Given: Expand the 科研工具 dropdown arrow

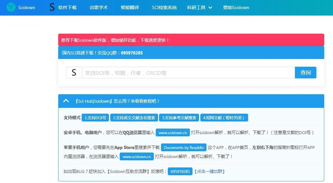Looking at the screenshot, I should pyautogui.click(x=210, y=8).
